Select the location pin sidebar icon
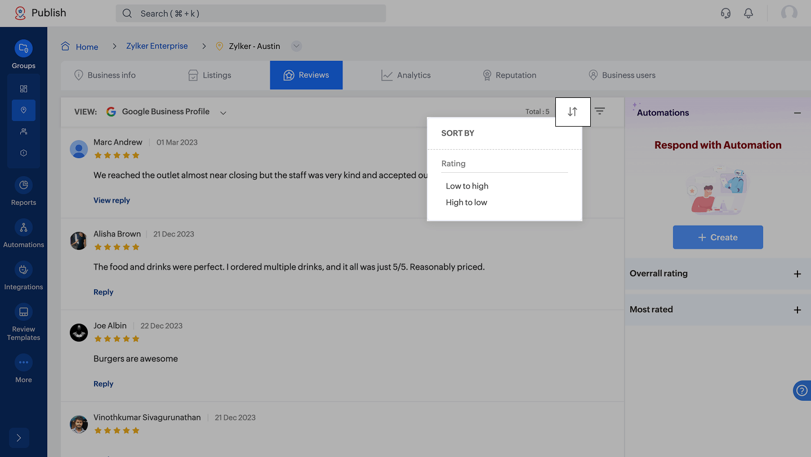The image size is (811, 457). [x=24, y=110]
